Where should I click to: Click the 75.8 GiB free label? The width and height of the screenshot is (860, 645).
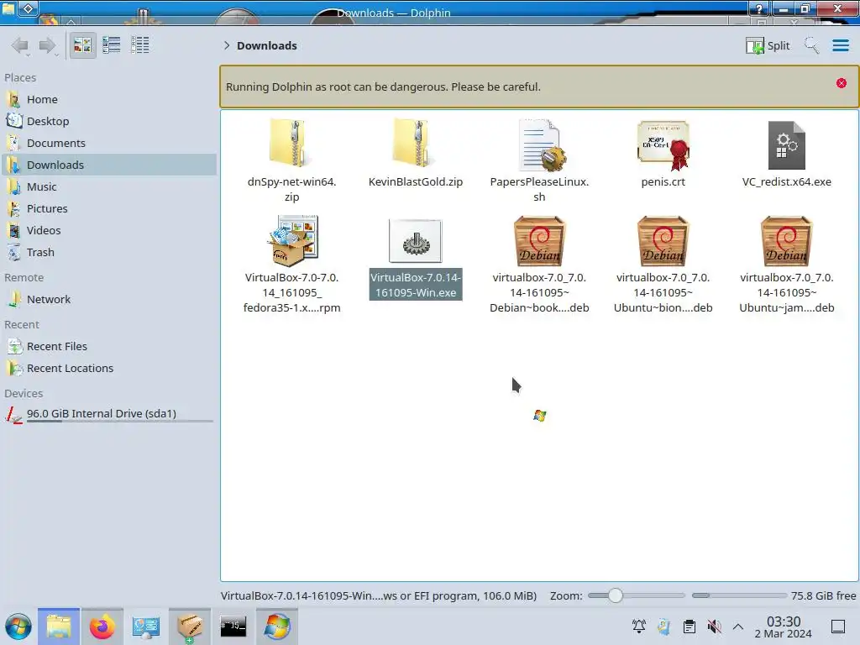click(823, 595)
